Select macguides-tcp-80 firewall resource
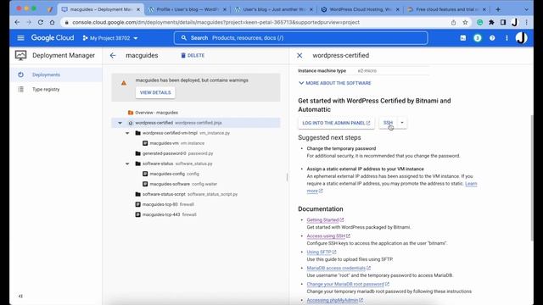The image size is (543, 305). [196, 204]
